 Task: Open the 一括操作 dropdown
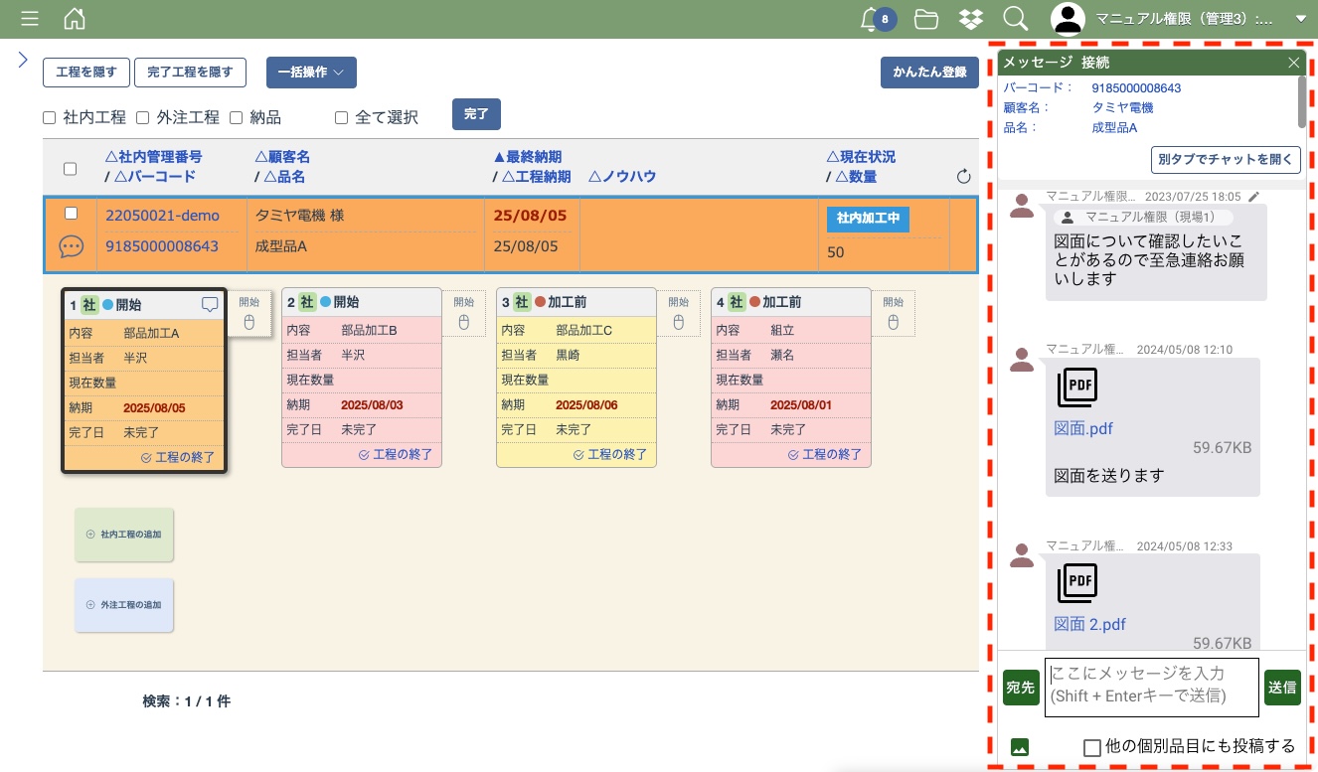[311, 73]
